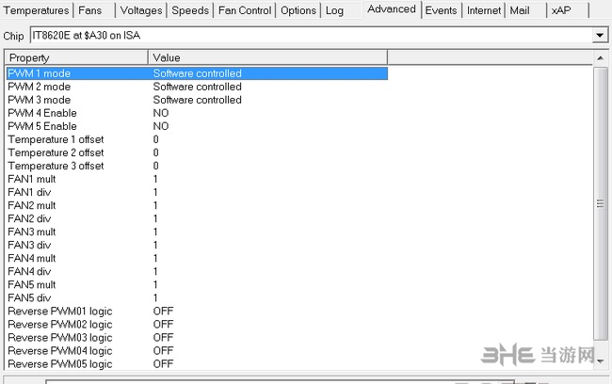Select the PWM 1 mode row
The width and height of the screenshot is (612, 384).
pos(197,73)
